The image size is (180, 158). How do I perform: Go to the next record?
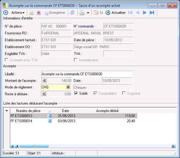pyautogui.click(x=145, y=13)
